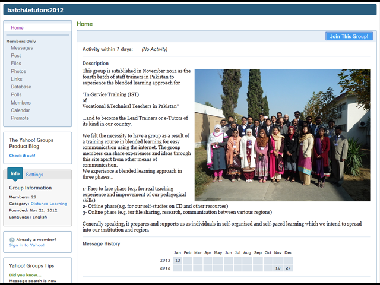Click the 2013 row label in history

(x=165, y=260)
